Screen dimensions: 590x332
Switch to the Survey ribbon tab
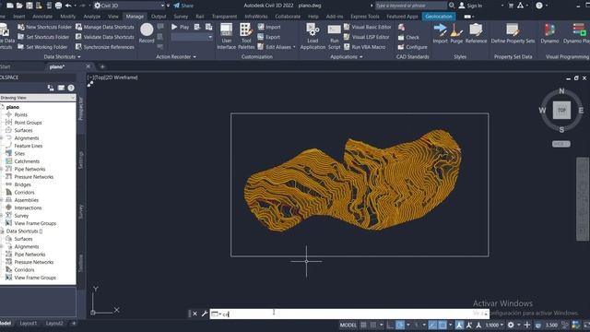[181, 17]
